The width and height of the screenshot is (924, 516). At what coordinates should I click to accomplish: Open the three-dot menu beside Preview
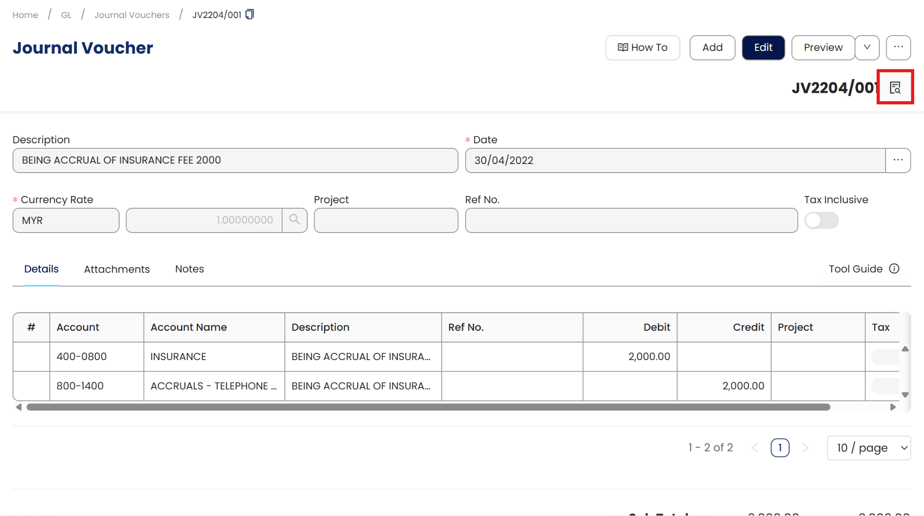click(898, 47)
